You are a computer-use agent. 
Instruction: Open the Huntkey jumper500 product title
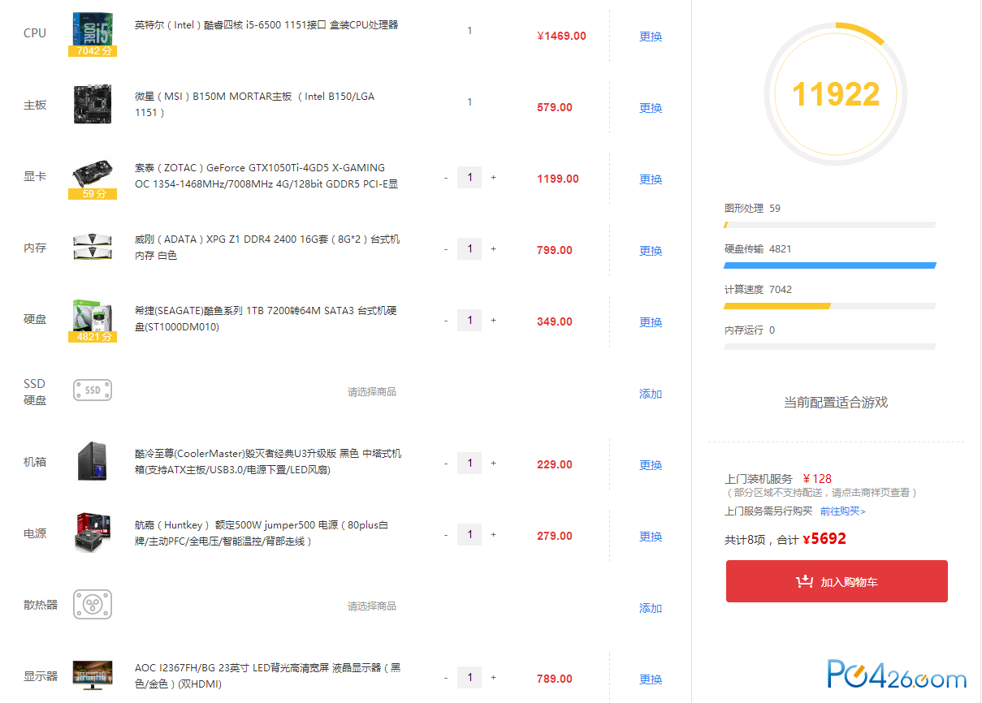262,533
